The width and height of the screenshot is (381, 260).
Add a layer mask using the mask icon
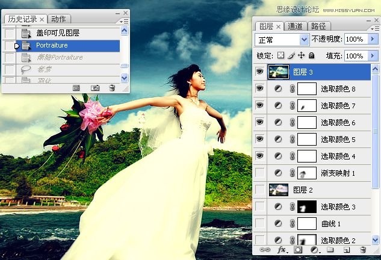[297, 249]
